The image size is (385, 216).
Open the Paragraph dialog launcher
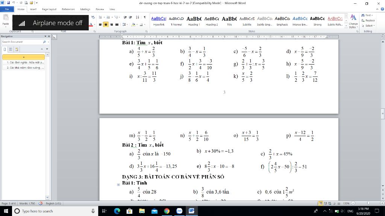146,31
